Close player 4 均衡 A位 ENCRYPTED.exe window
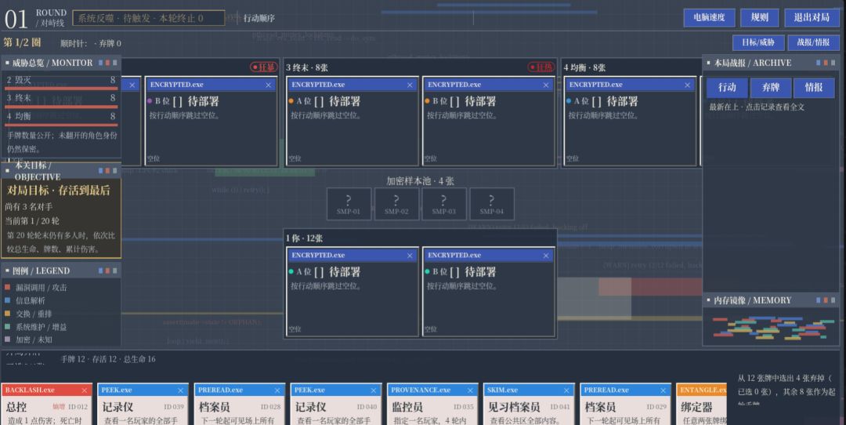The image size is (846, 425). (688, 85)
